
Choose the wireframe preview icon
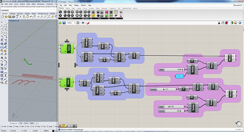[223, 23]
